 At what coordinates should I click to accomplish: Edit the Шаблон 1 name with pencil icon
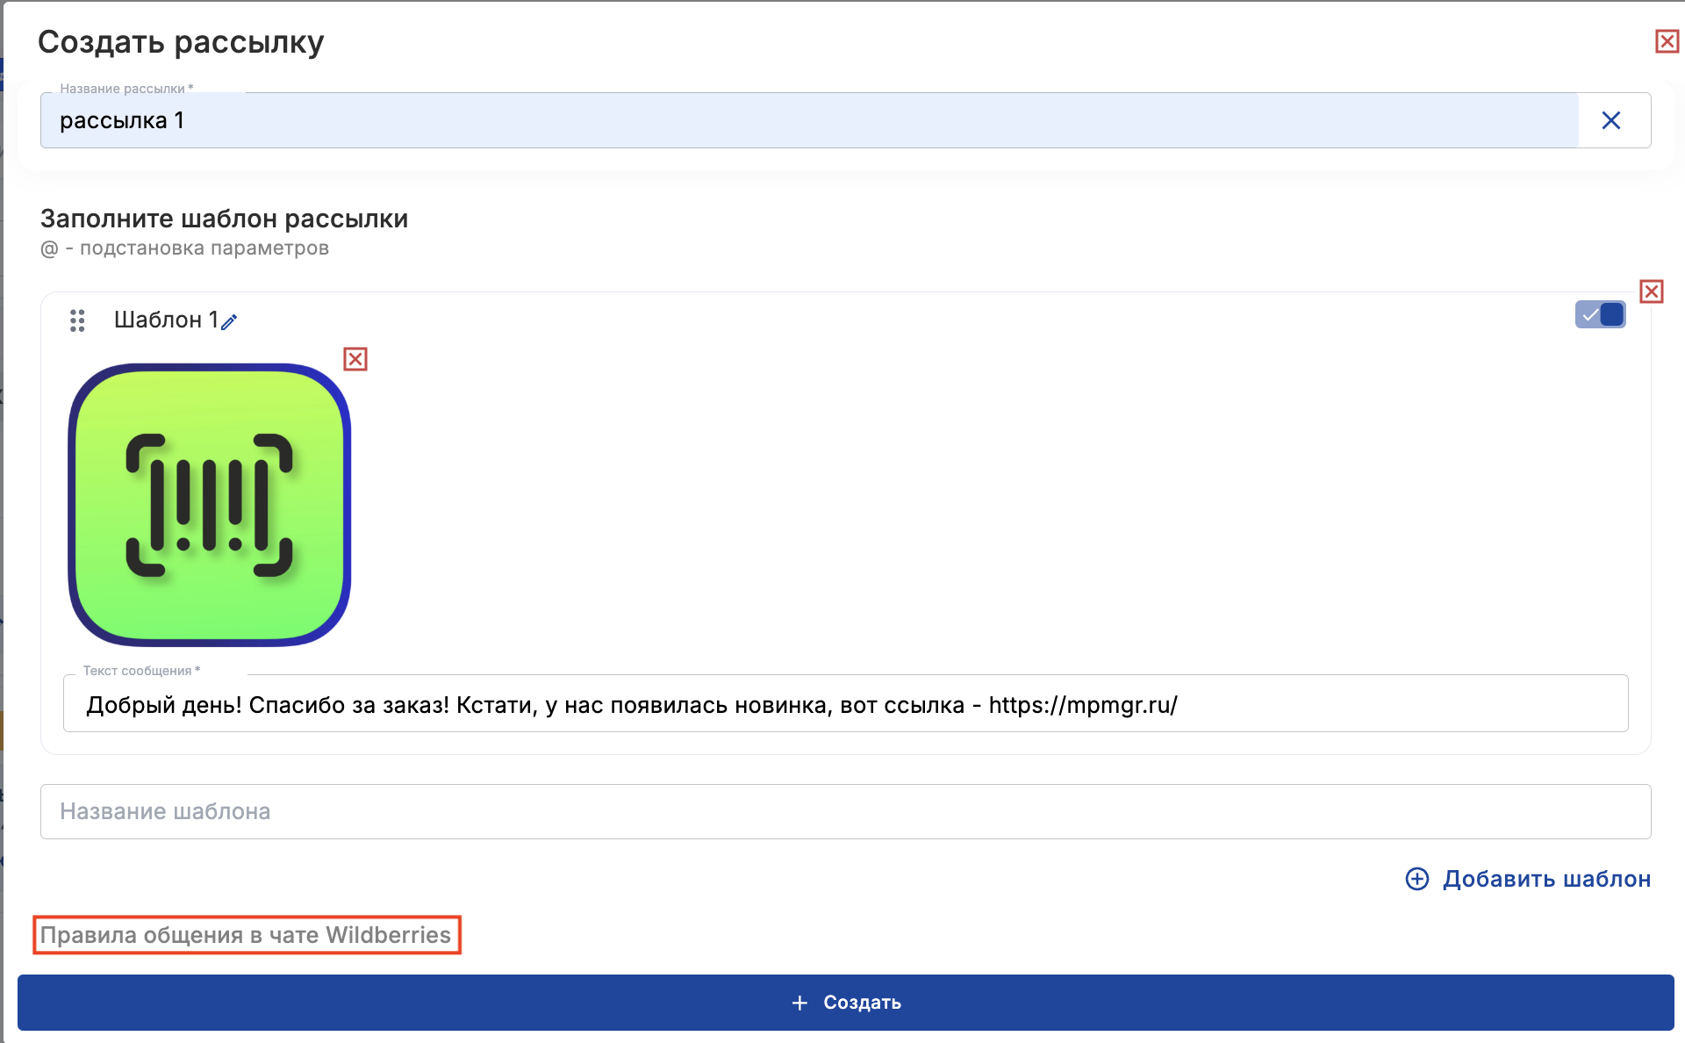click(x=229, y=322)
